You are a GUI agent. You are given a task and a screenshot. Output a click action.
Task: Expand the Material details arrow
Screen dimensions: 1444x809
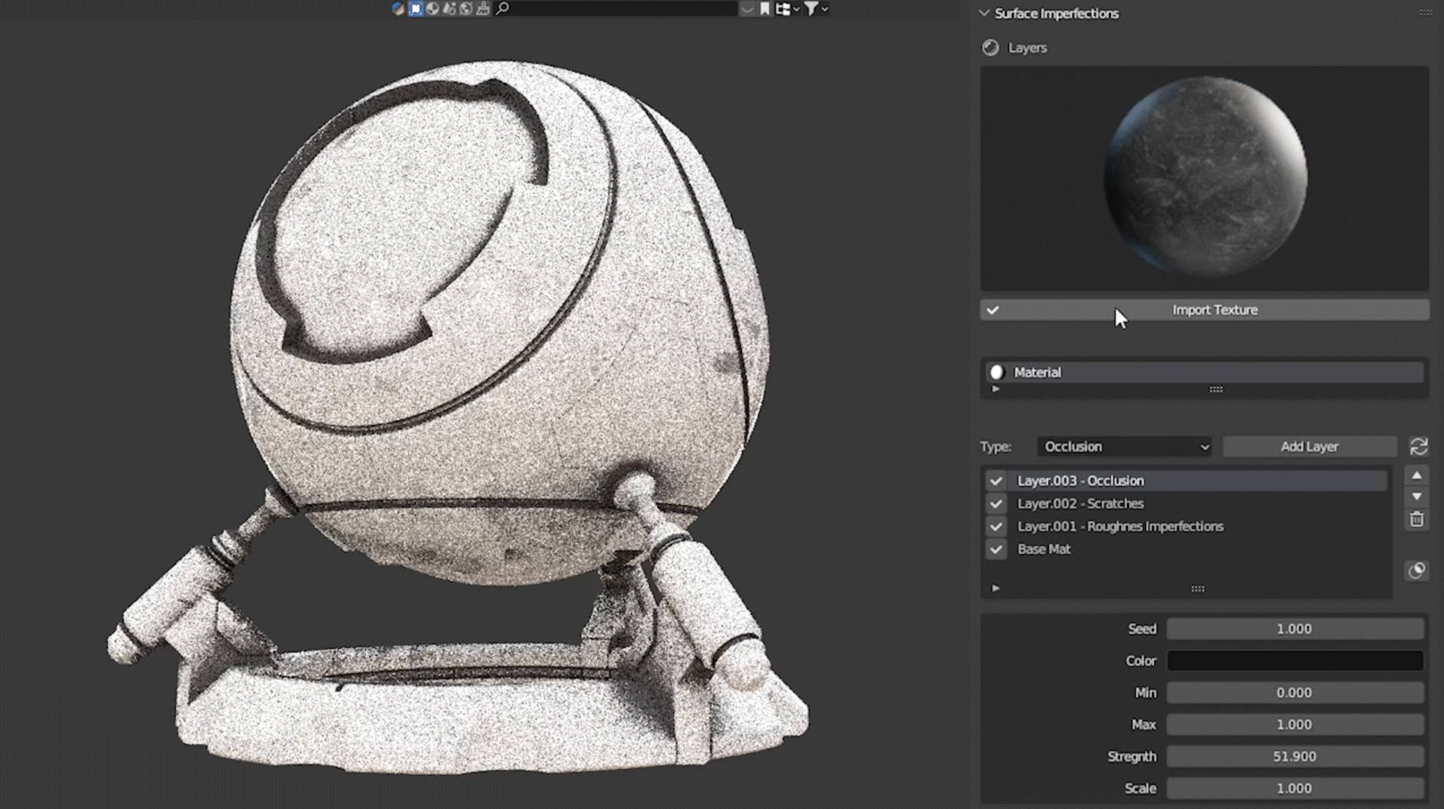[996, 389]
